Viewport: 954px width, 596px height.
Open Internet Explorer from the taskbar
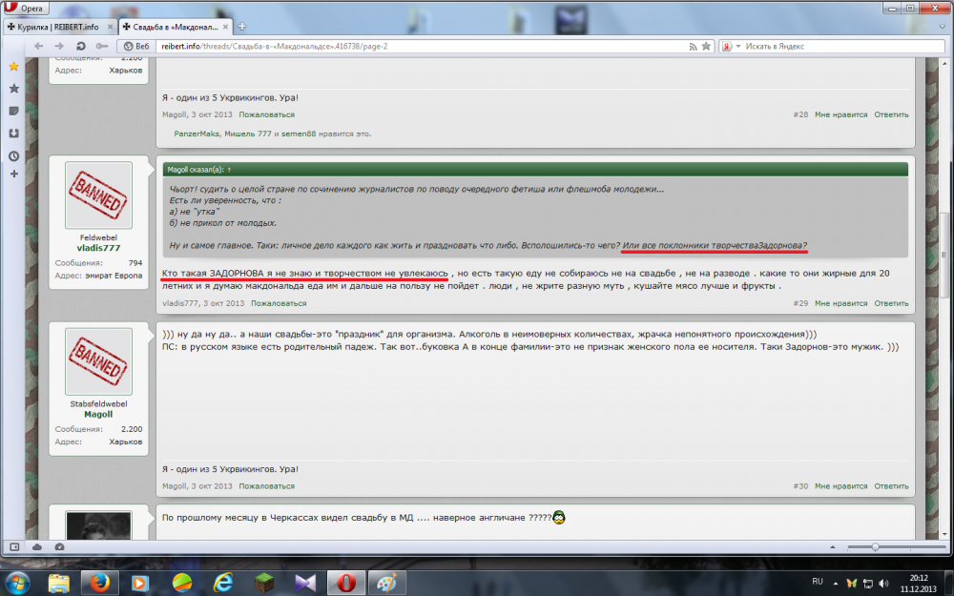pos(222,584)
